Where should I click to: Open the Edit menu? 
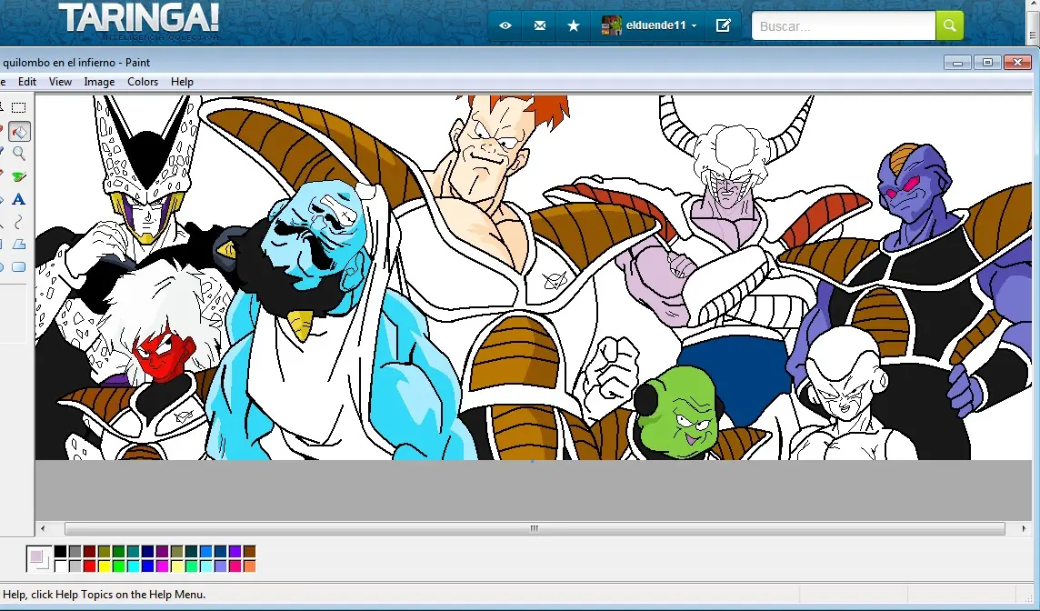click(27, 82)
